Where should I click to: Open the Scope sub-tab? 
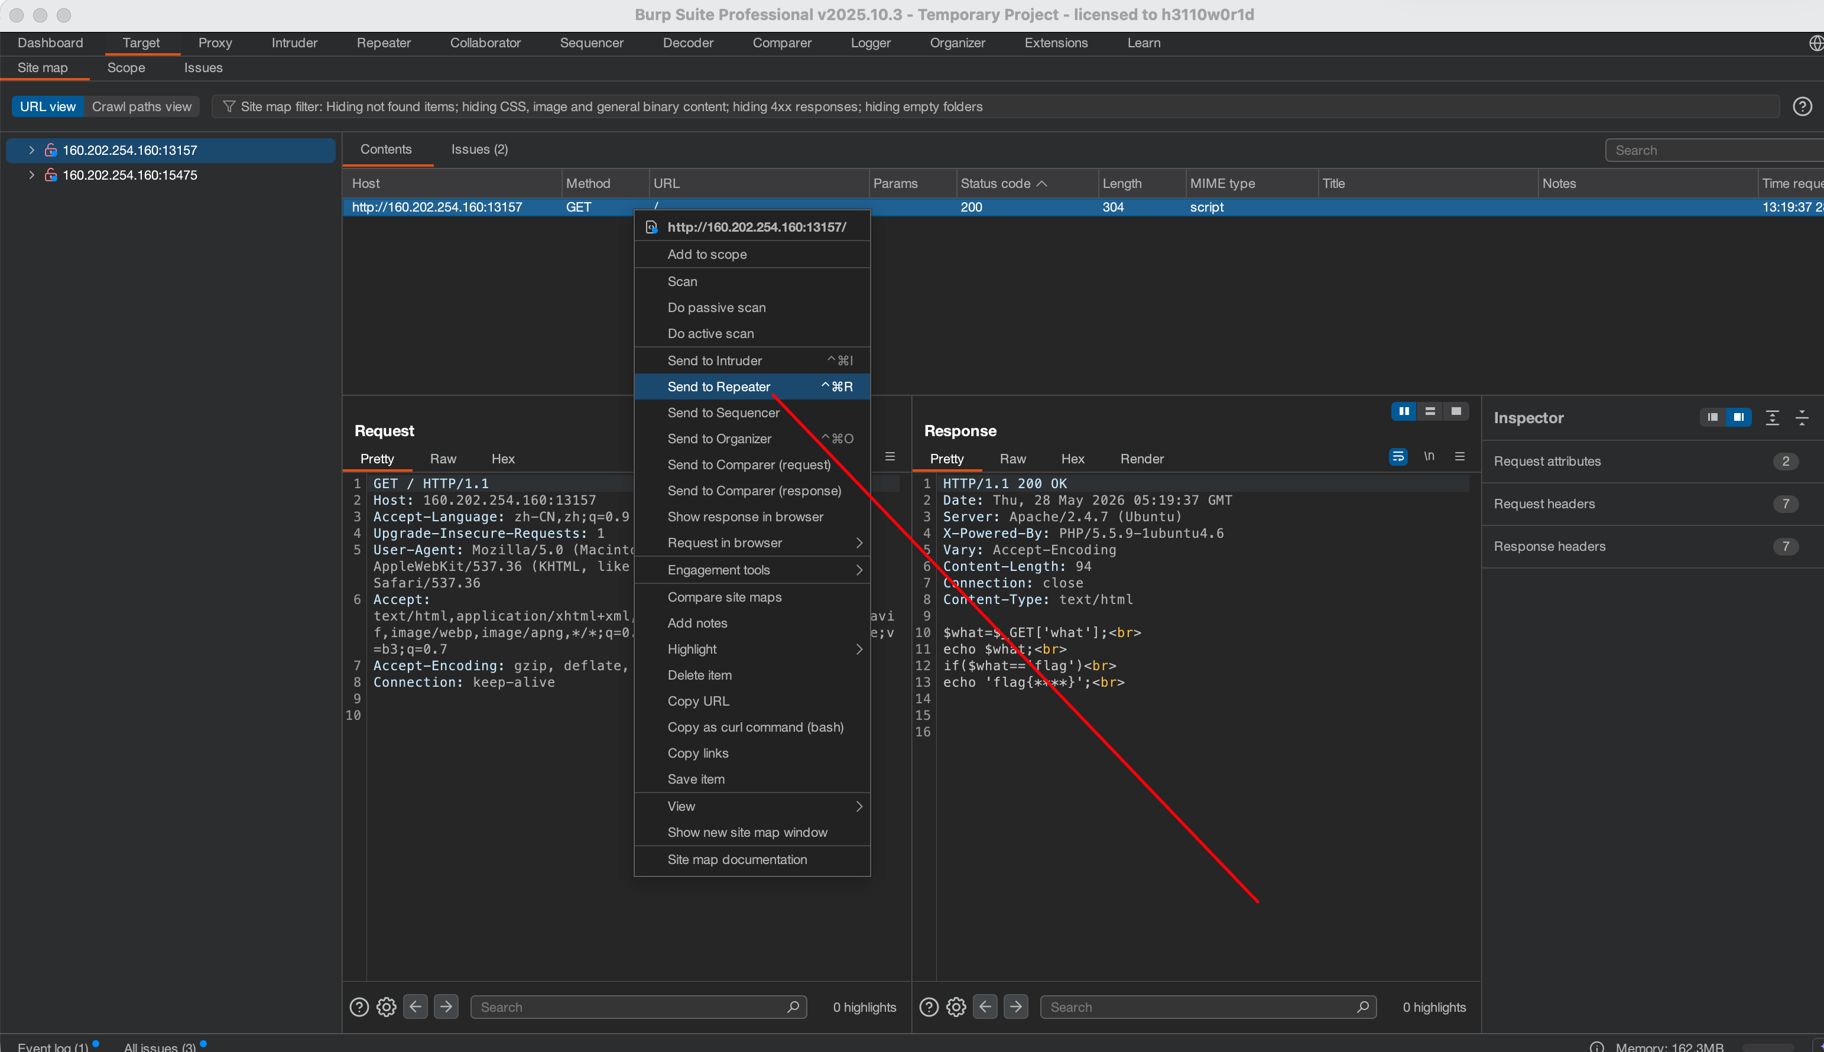pyautogui.click(x=126, y=67)
